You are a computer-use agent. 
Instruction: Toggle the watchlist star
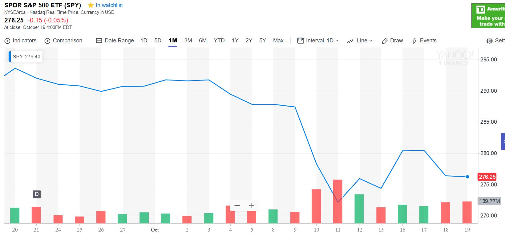tap(91, 5)
